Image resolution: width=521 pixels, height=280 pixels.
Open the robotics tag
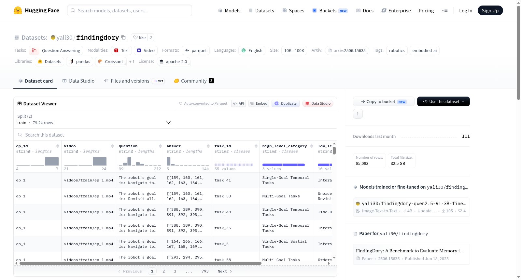tap(397, 50)
